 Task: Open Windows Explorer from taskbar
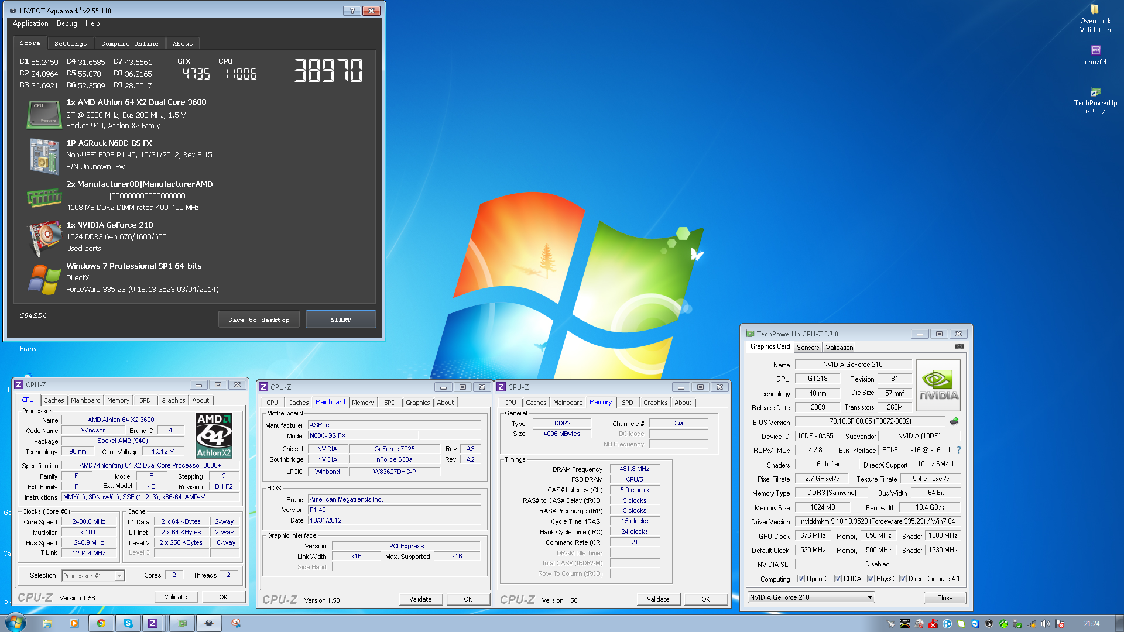[47, 623]
